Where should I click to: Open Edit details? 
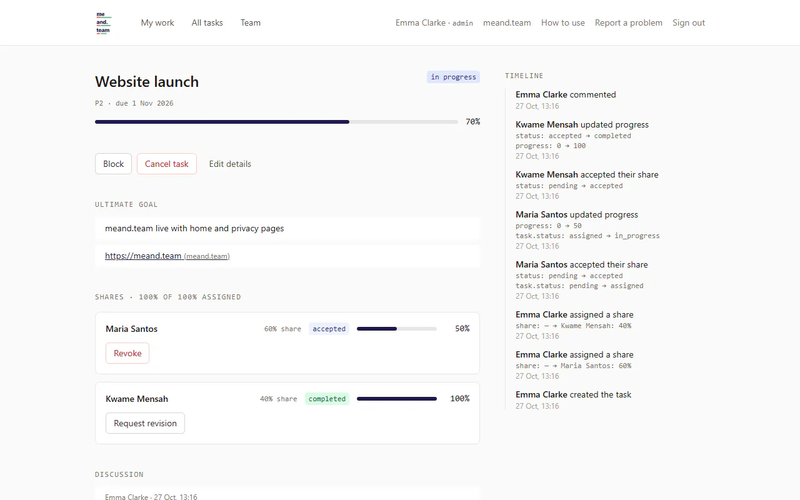[x=230, y=164]
